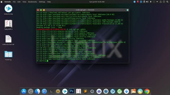Open System Settings icon in dock

click(31, 91)
